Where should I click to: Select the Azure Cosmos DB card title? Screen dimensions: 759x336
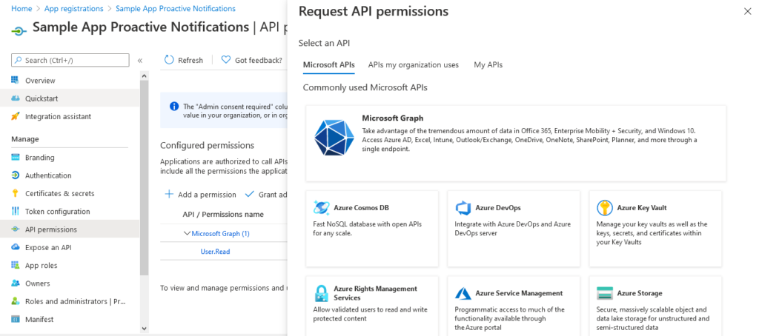point(361,208)
